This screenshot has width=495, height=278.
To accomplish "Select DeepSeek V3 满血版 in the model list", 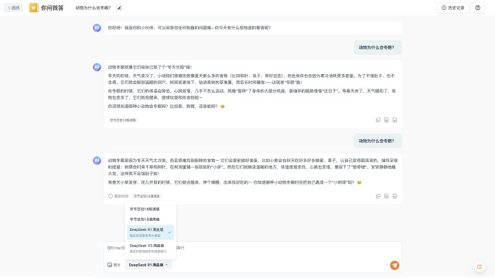I will coord(151,249).
